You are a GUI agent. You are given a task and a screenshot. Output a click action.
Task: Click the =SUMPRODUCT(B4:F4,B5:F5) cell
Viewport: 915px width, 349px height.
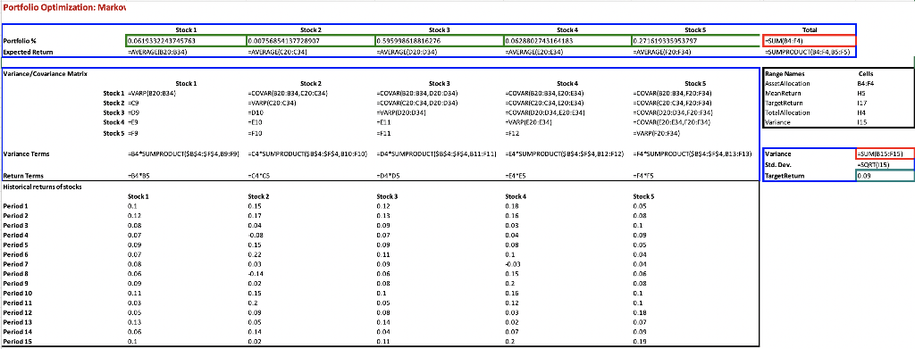click(x=807, y=53)
